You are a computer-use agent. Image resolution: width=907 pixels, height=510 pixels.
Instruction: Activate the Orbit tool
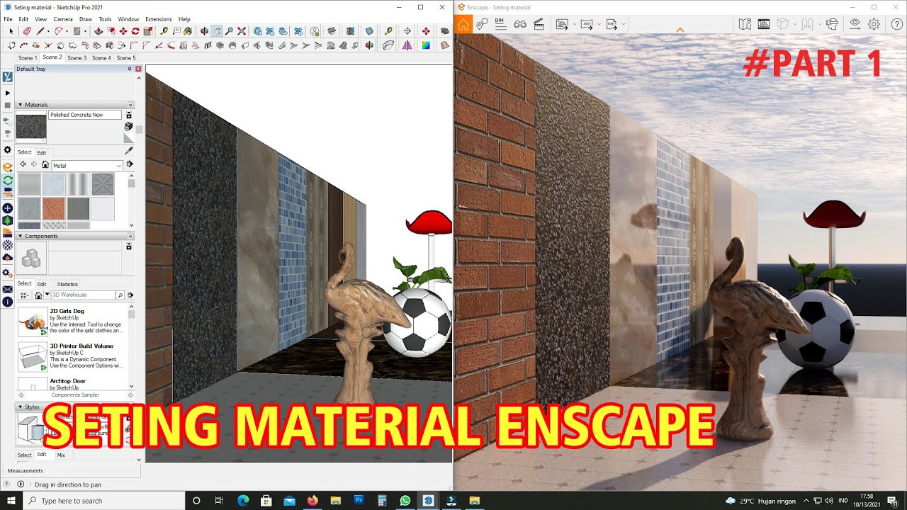(x=204, y=31)
